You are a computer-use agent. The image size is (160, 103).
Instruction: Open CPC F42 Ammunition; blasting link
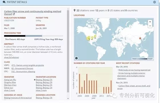[x=23, y=72]
